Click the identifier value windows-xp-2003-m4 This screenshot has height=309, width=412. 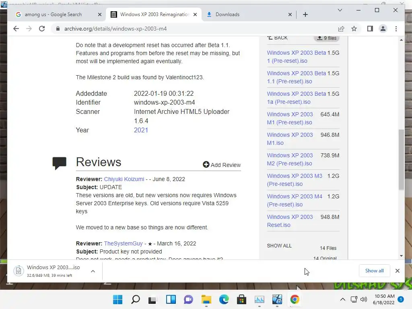point(165,103)
